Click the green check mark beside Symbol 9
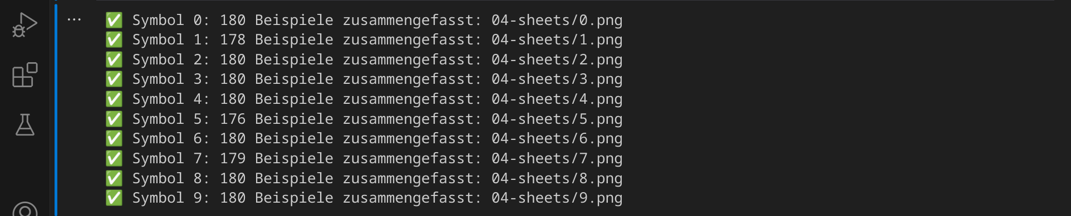This screenshot has width=1071, height=216. [114, 198]
